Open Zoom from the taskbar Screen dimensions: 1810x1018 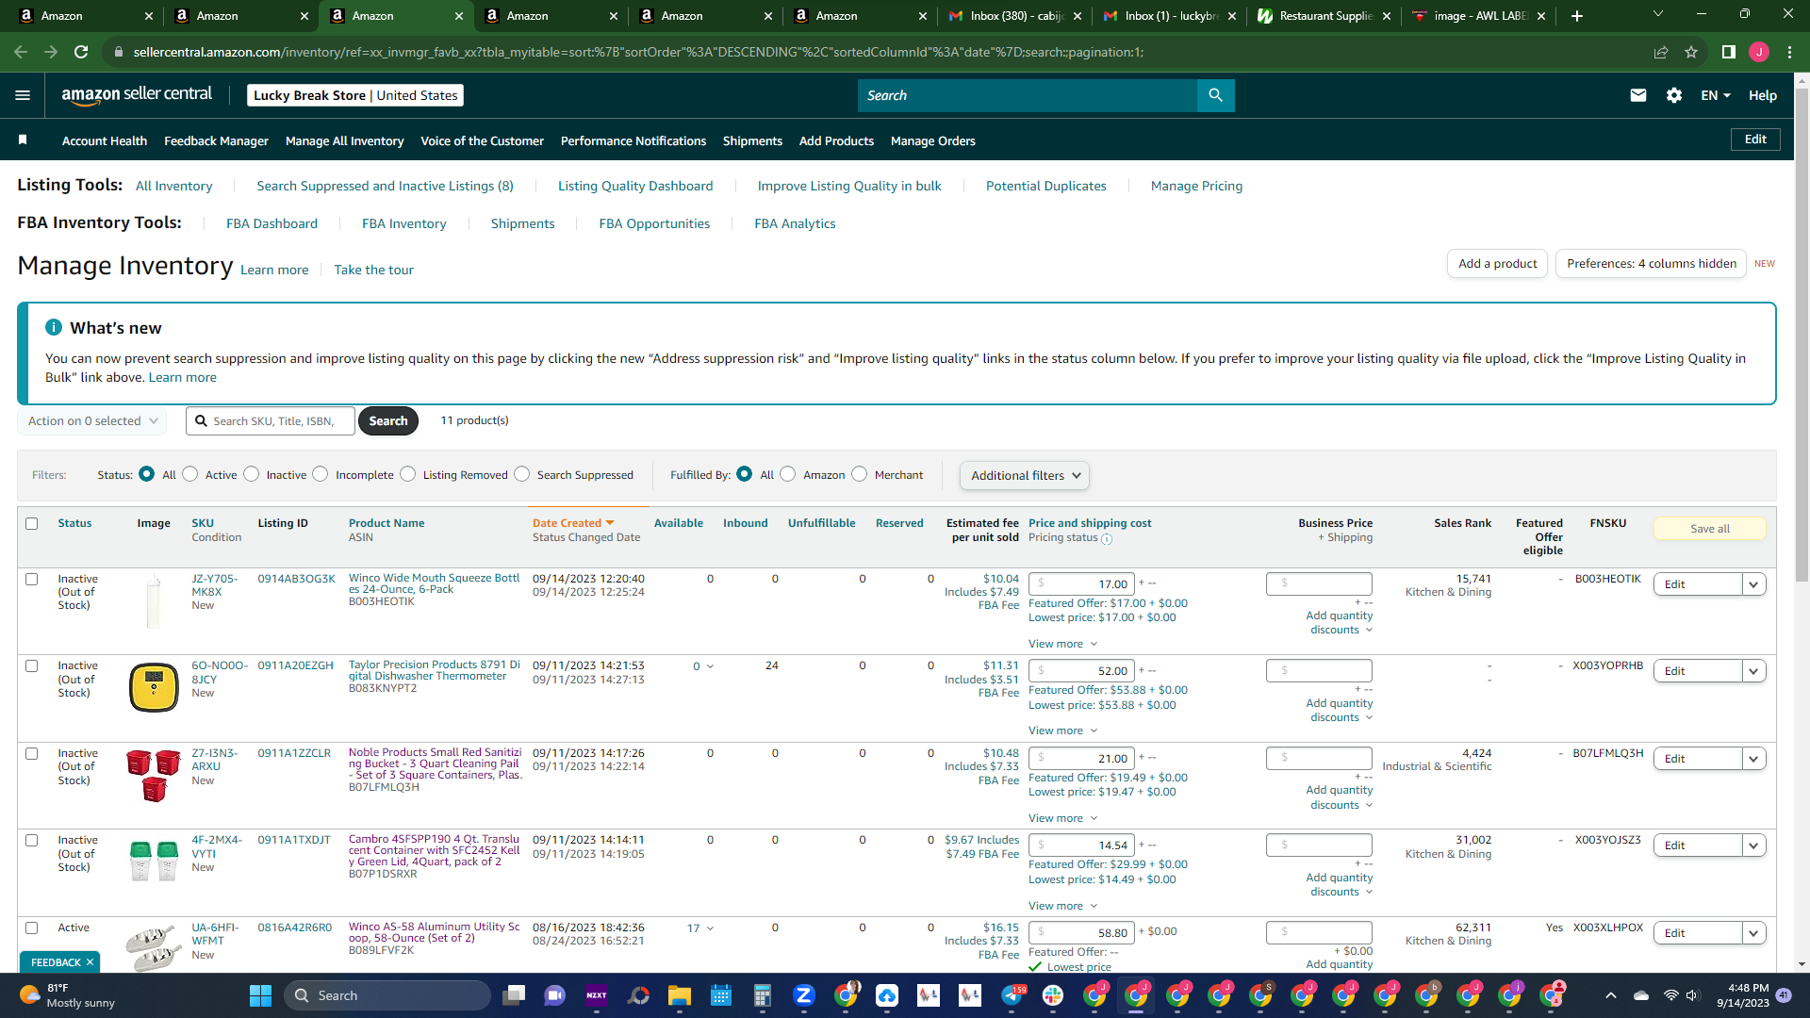pyautogui.click(x=804, y=995)
